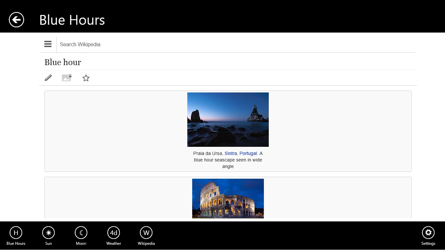Follow the Sintra link
Viewport: 445px width, 250px height.
(231, 153)
